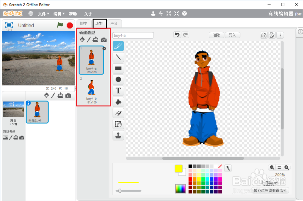
Task: Choose backdrop from library
Action: (5, 137)
